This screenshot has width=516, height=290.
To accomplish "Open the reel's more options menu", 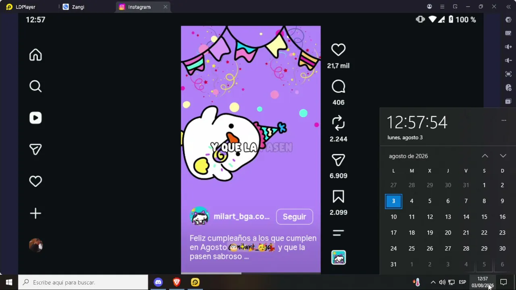I will pos(338,233).
